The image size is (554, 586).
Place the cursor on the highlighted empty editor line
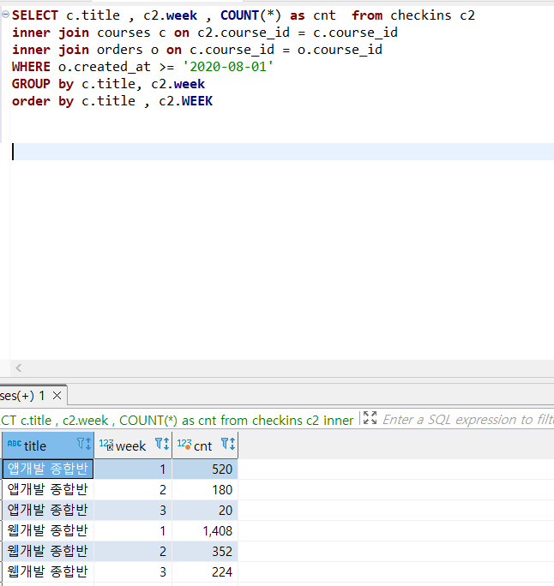(x=282, y=152)
